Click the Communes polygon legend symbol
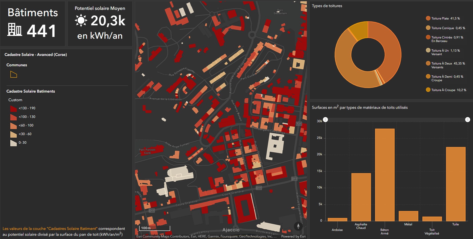This screenshot has height=239, width=473. point(13,74)
